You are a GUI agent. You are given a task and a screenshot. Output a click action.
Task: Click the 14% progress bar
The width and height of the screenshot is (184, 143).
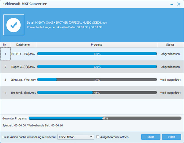(x=97, y=80)
